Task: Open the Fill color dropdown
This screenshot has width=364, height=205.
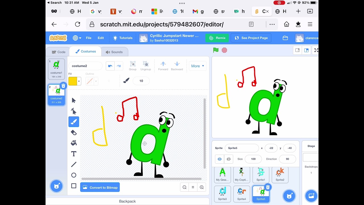Action: [75, 81]
